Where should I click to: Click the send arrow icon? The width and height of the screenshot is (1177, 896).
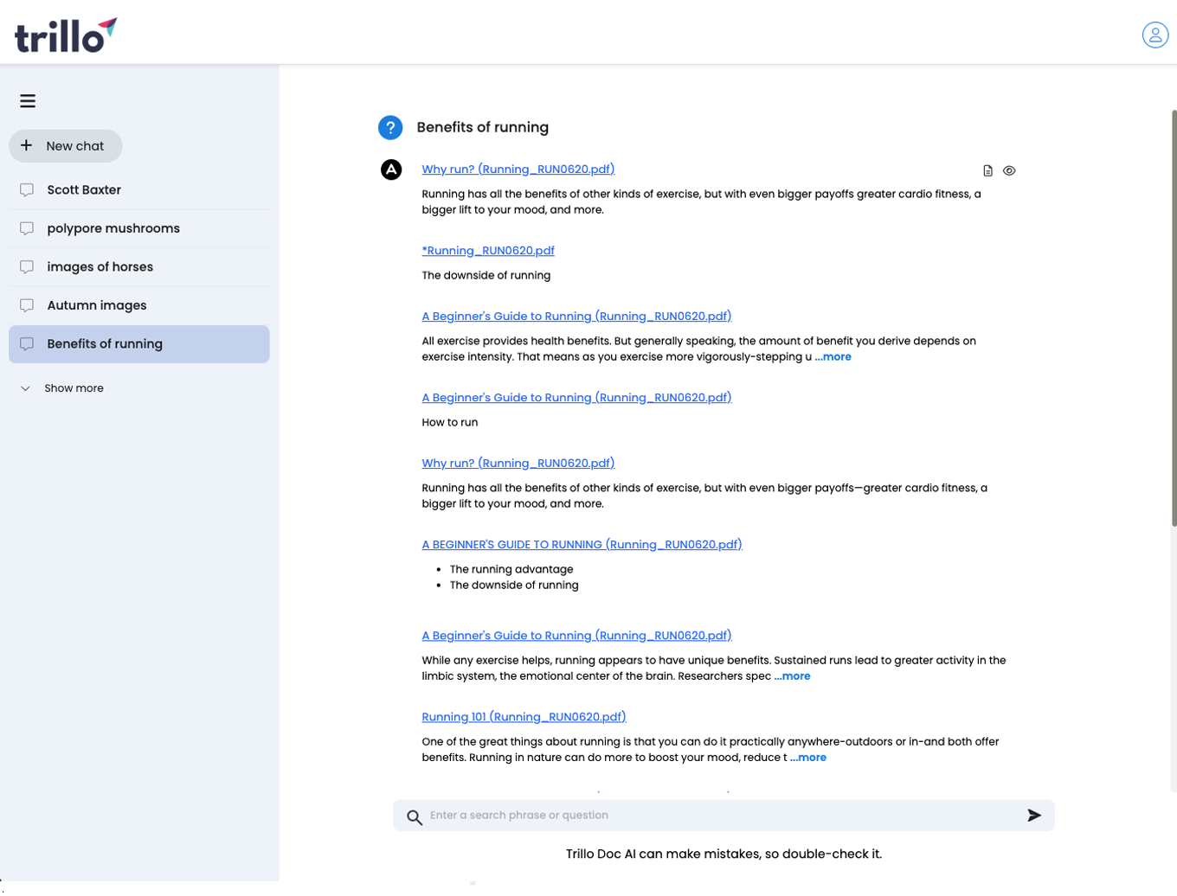(x=1033, y=816)
